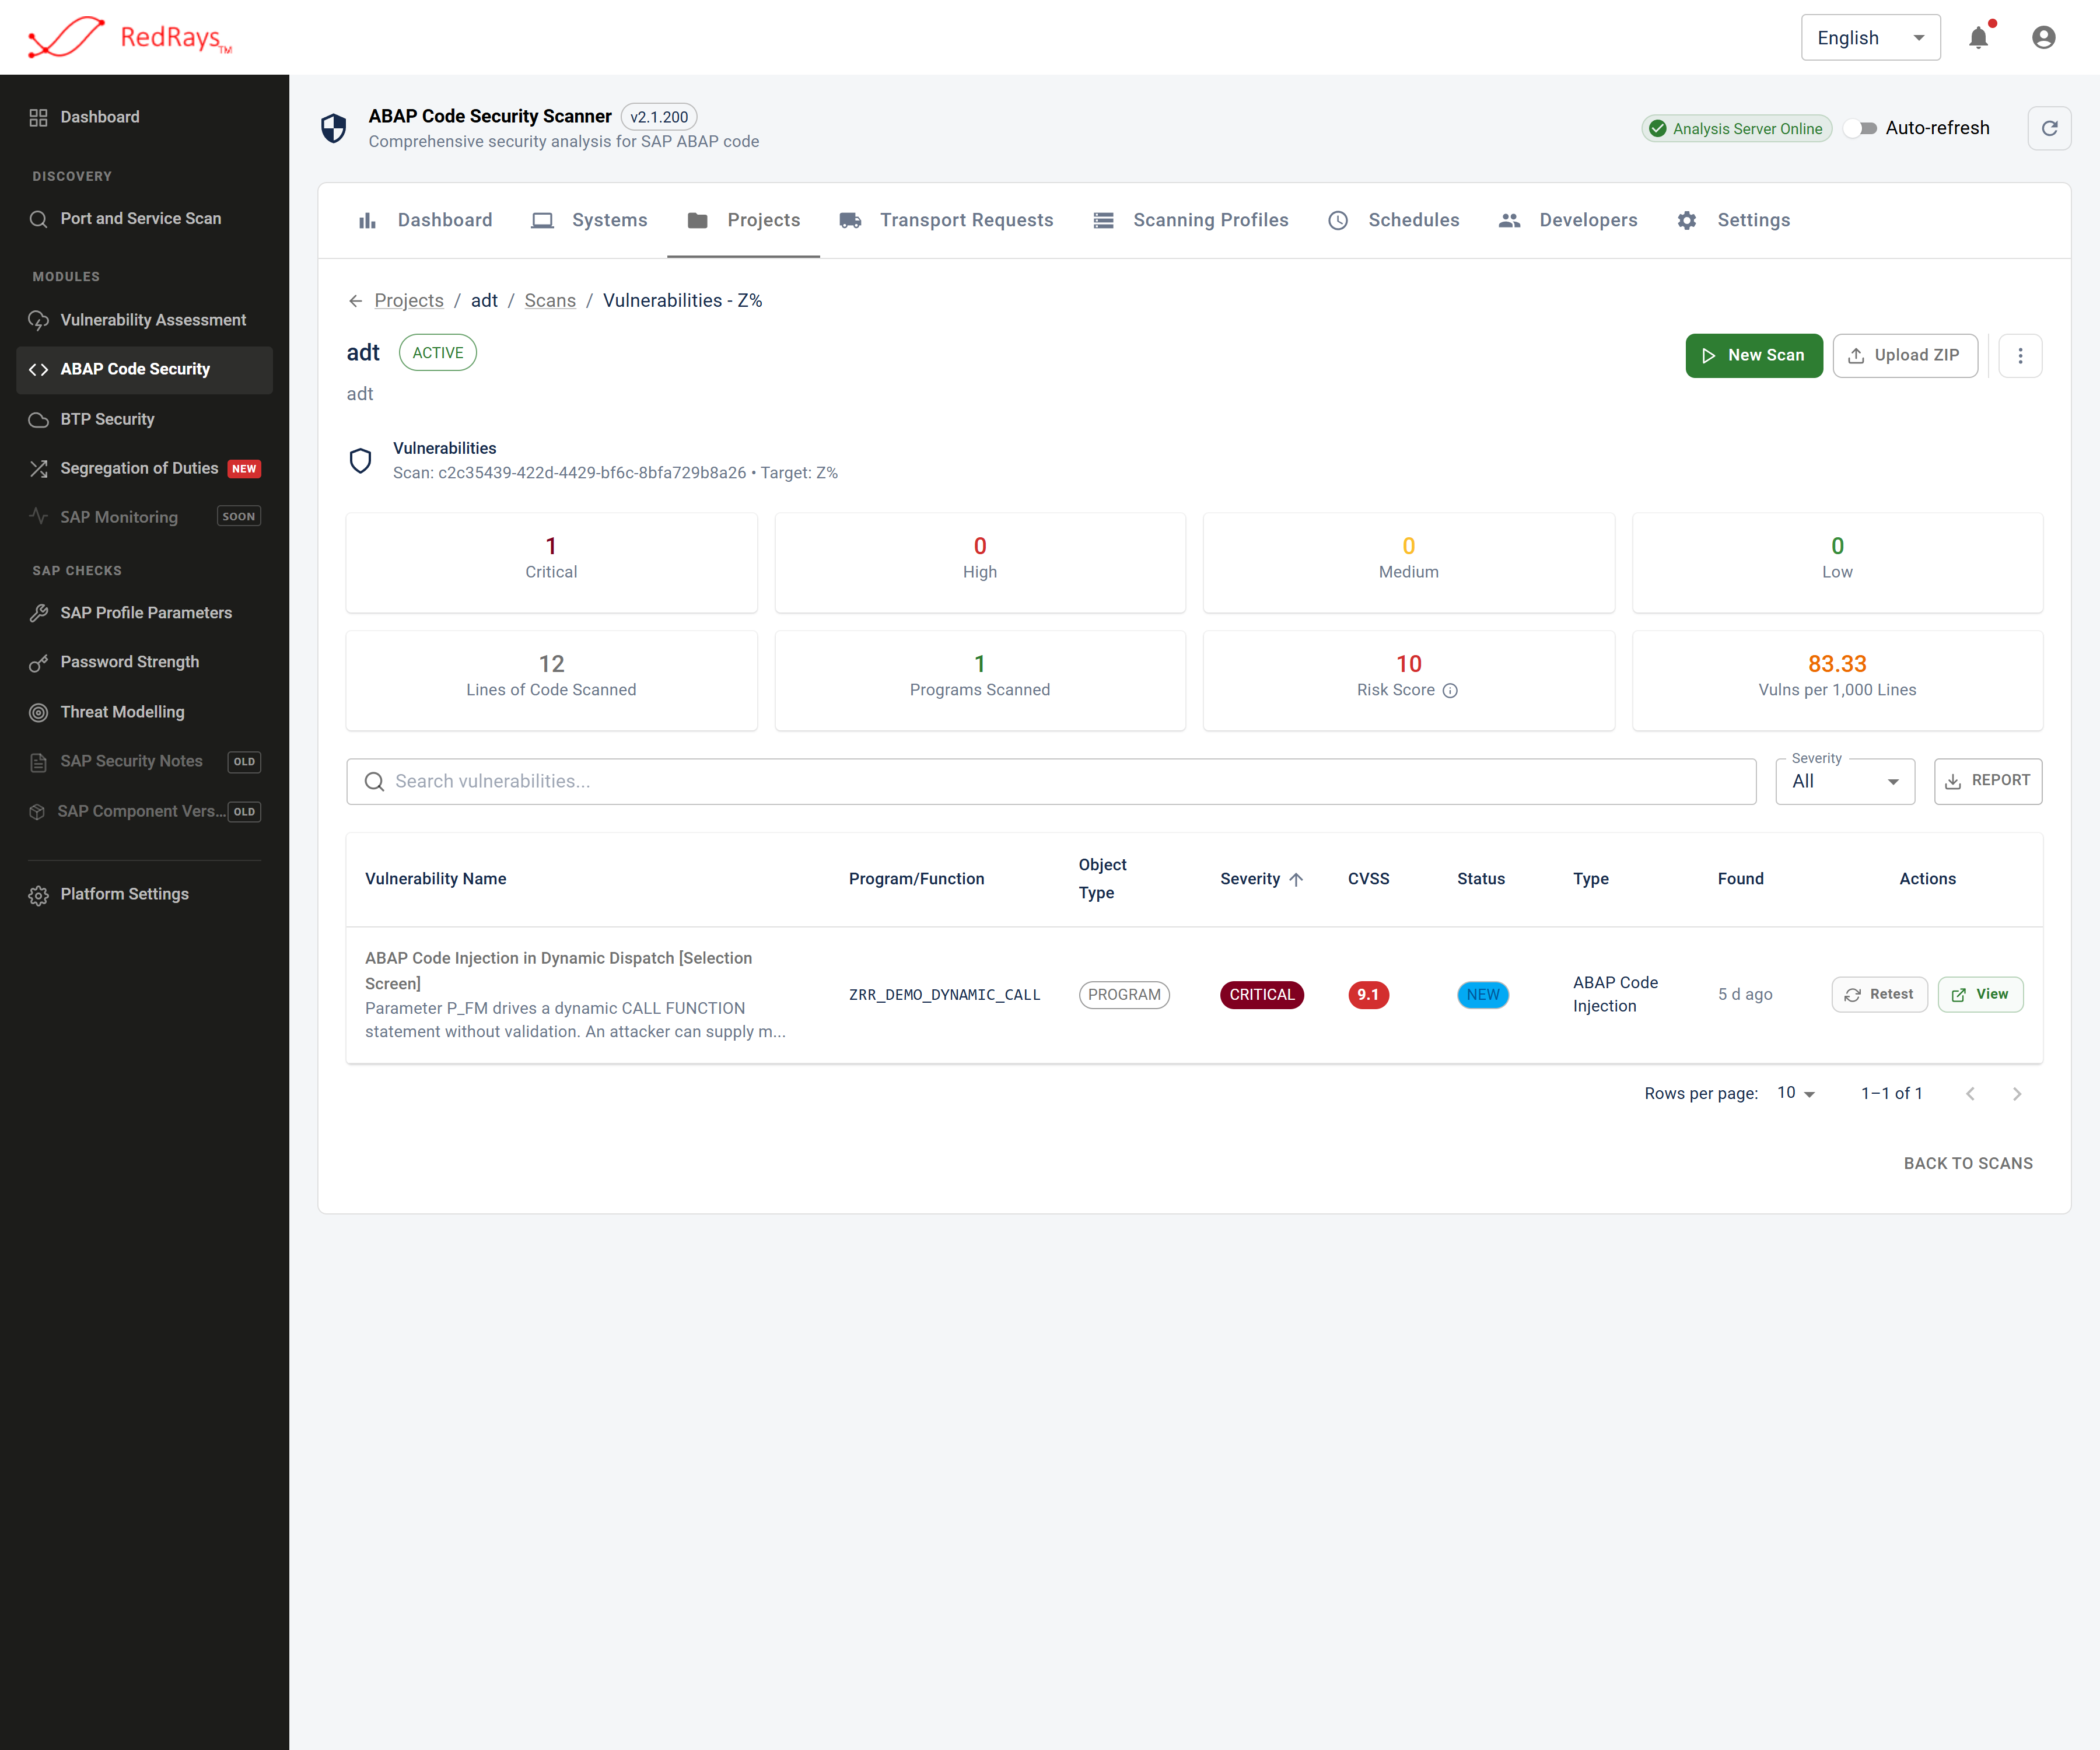Viewport: 2100px width, 1750px height.
Task: Switch to the Systems tab
Action: pyautogui.click(x=589, y=220)
